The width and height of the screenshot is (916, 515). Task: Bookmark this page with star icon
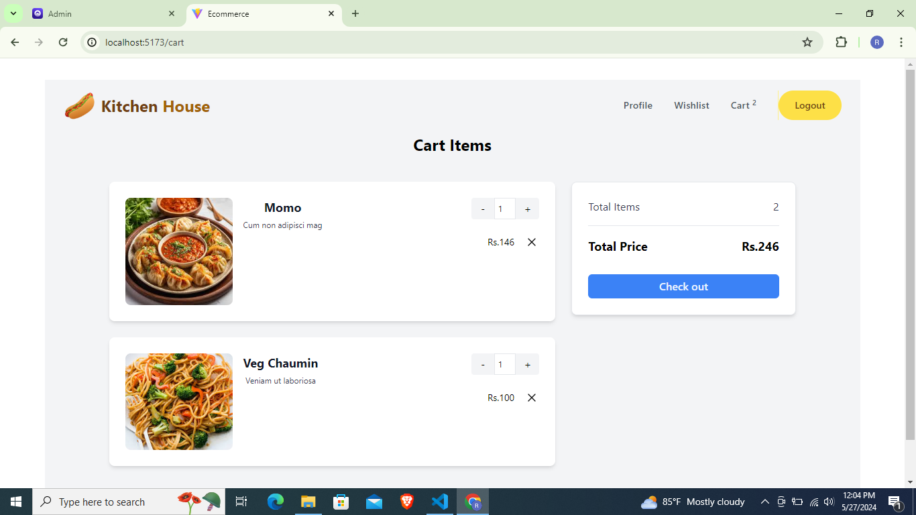[807, 42]
